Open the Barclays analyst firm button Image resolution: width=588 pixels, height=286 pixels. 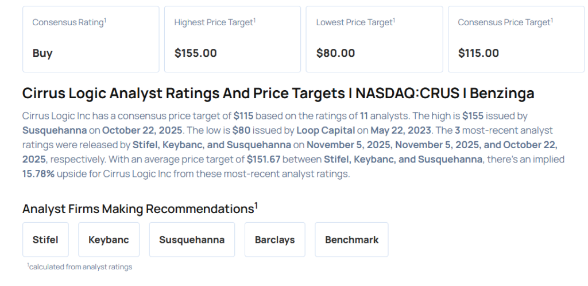(x=274, y=239)
